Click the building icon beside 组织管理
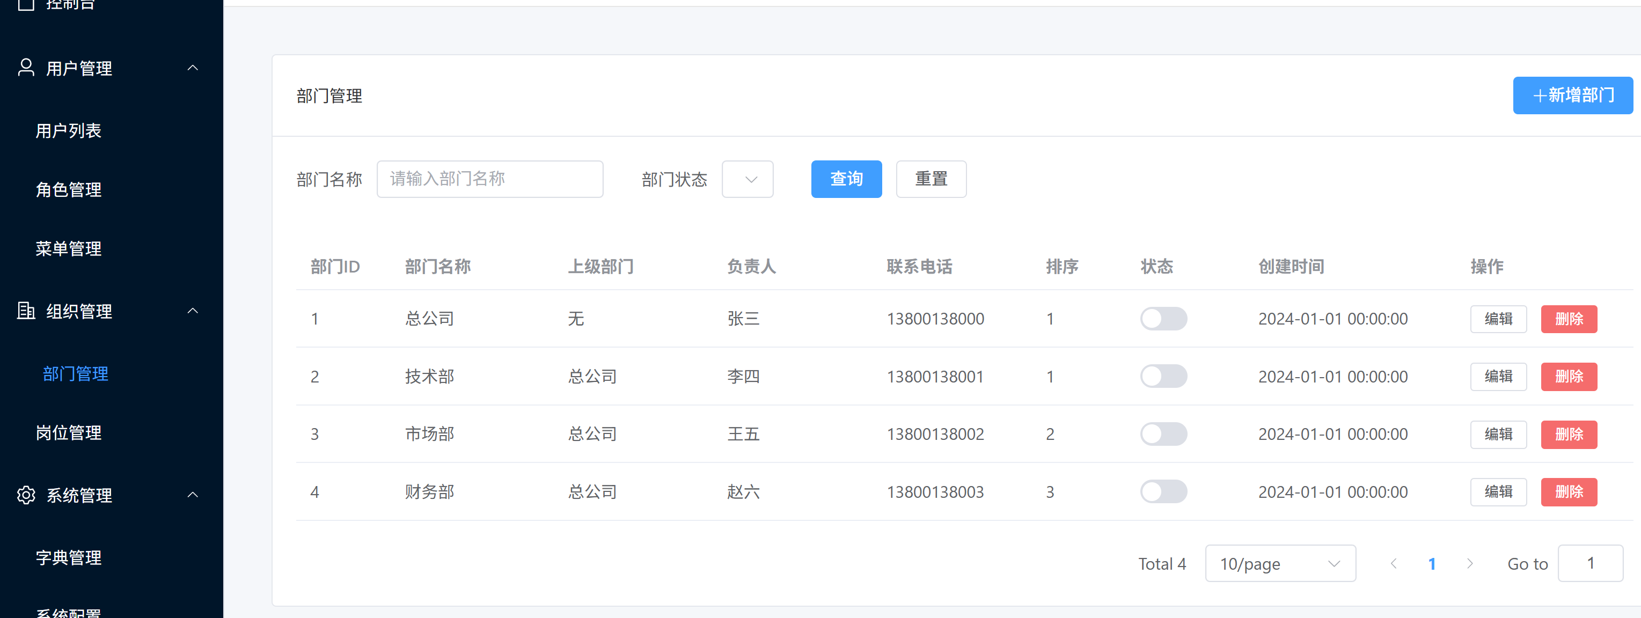 coord(26,310)
